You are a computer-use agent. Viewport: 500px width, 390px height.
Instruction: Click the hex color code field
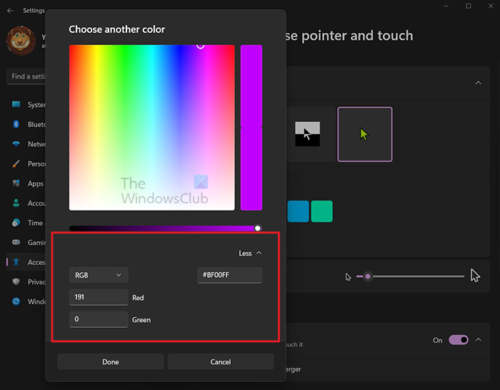pyautogui.click(x=229, y=275)
